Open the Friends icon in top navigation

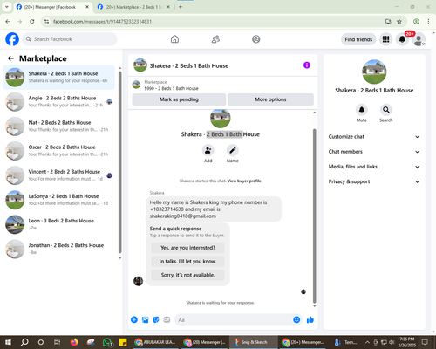(215, 39)
